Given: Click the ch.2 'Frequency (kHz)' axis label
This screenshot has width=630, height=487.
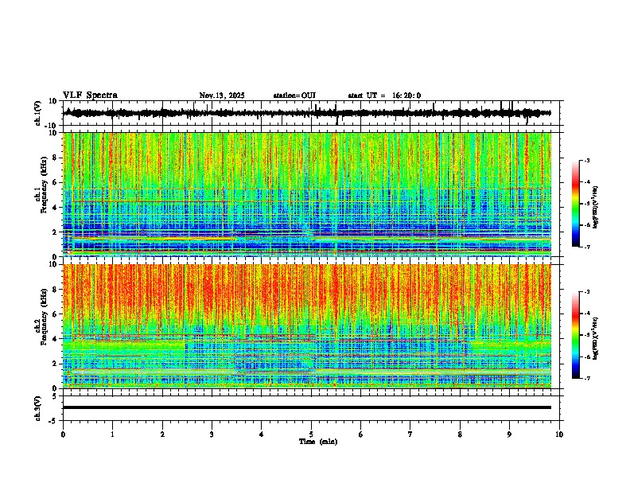Looking at the screenshot, I should (x=44, y=317).
